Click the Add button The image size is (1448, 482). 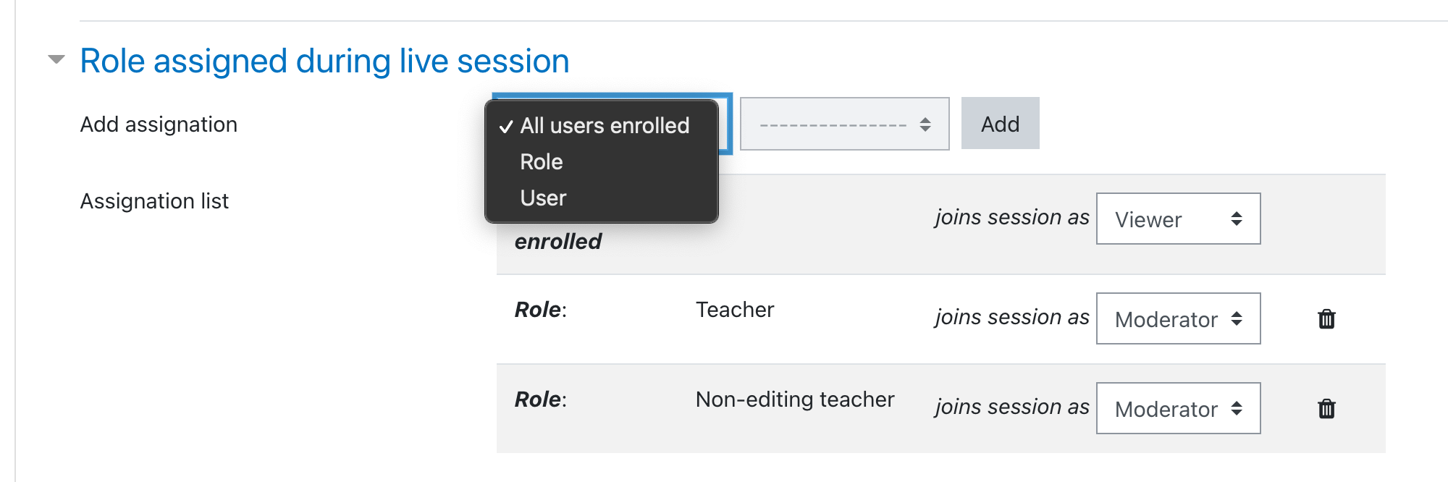click(1000, 124)
